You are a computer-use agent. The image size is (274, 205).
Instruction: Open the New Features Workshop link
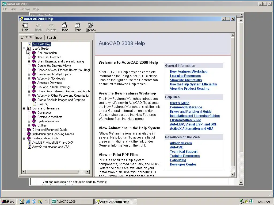point(189,72)
